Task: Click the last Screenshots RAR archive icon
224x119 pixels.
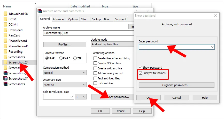Action: pyautogui.click(x=5, y=84)
